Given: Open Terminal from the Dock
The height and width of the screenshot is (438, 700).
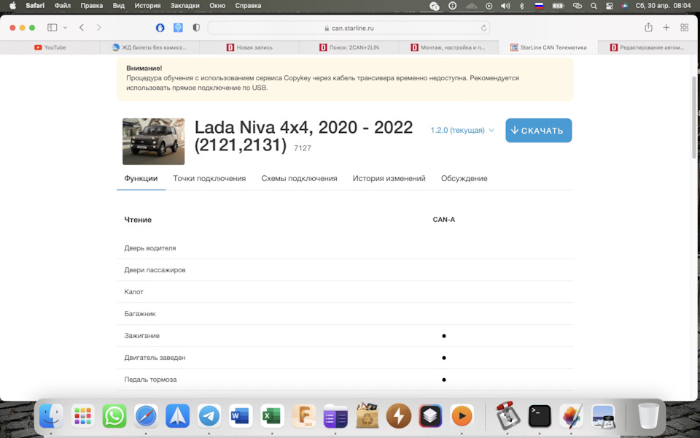Looking at the screenshot, I should [540, 415].
